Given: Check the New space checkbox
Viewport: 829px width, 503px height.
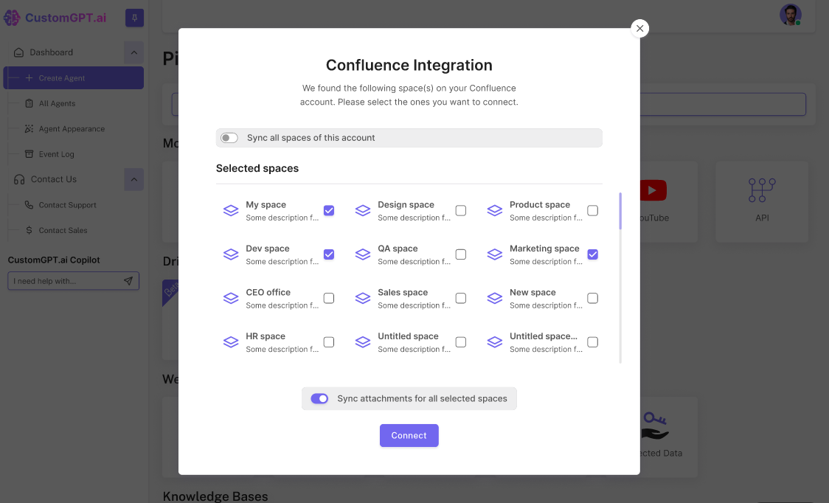Looking at the screenshot, I should click(x=593, y=298).
